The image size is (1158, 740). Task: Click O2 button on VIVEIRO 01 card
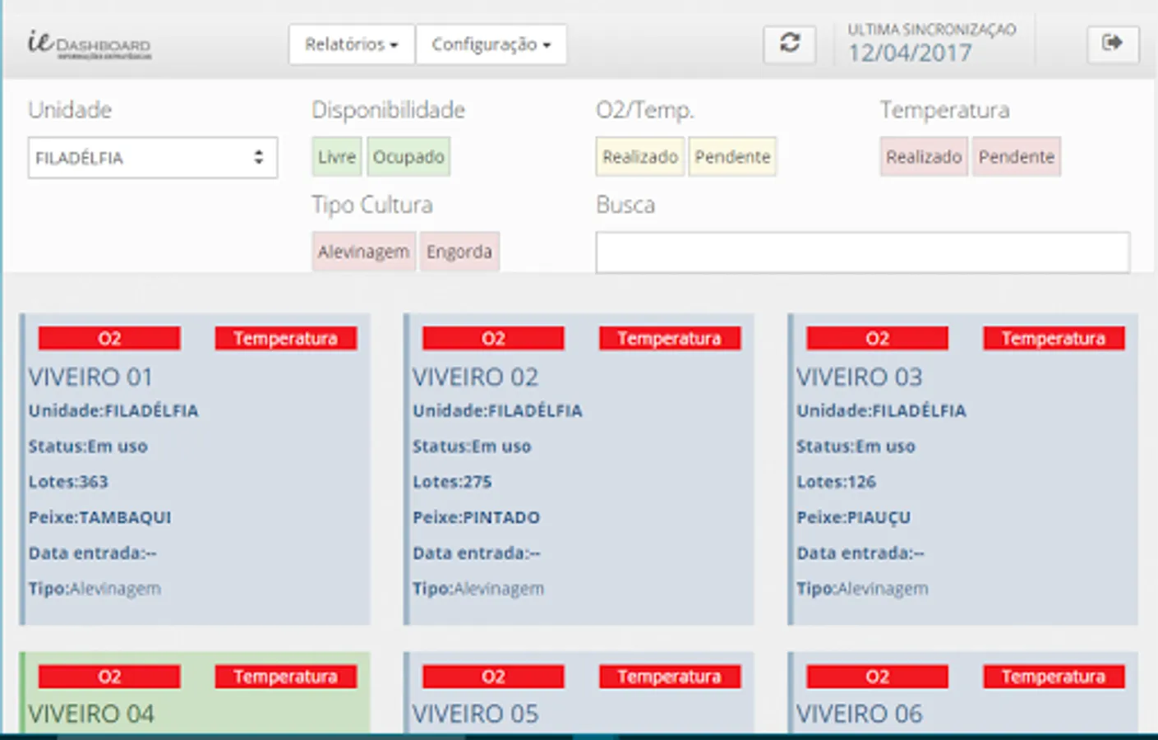109,339
